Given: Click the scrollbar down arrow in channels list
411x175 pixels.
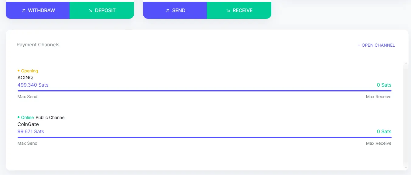Looking at the screenshot, I should 406,167.
